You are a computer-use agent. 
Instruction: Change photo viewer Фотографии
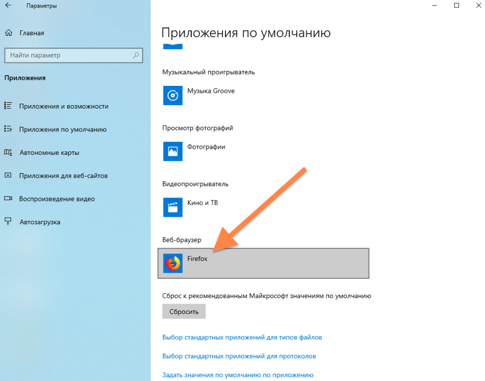pyautogui.click(x=206, y=147)
